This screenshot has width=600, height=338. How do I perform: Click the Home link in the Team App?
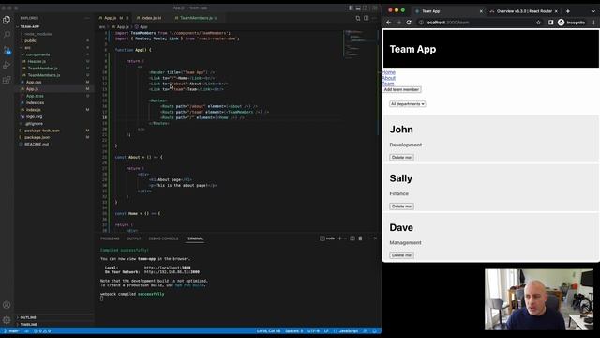coord(388,72)
